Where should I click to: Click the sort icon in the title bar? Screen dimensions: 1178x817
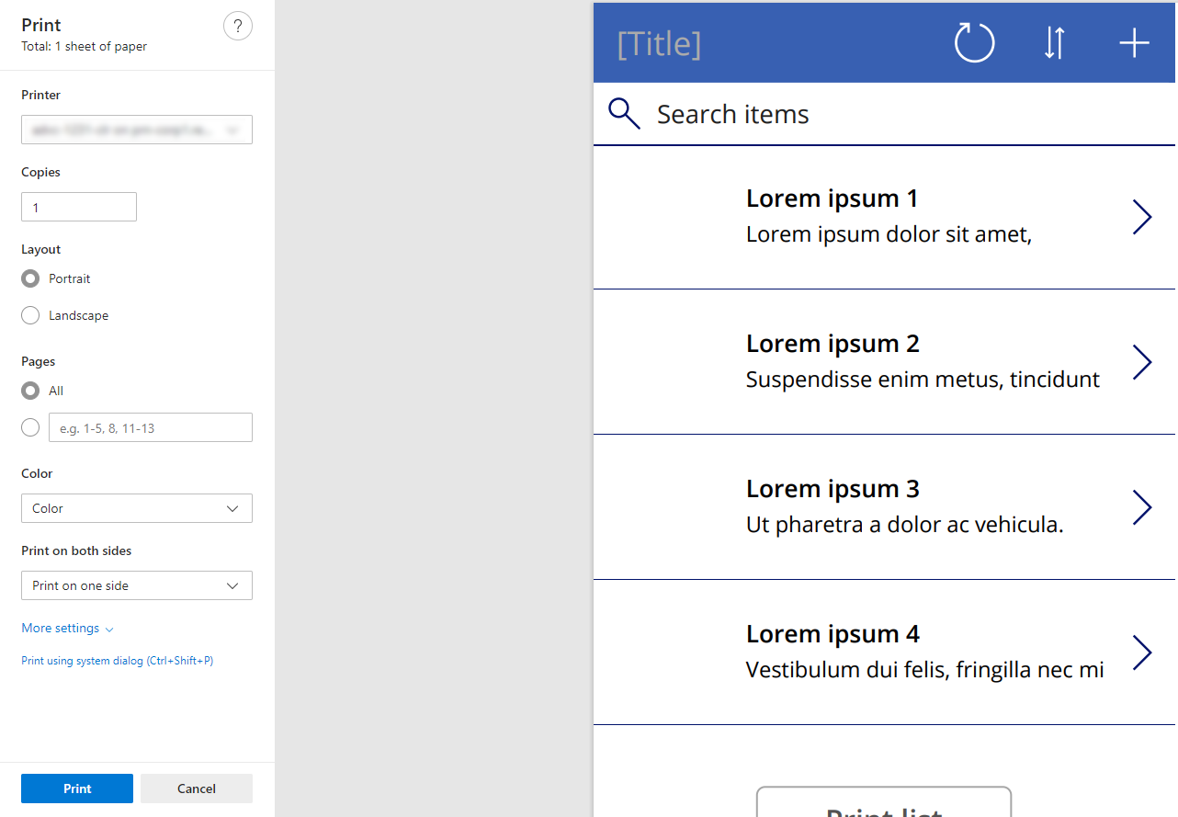click(1054, 42)
